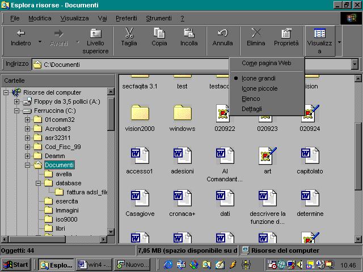Open the ? help menu
This screenshot has width=363, height=272.
tap(183, 18)
